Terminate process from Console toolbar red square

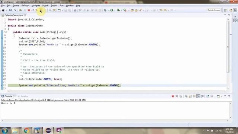173,96
